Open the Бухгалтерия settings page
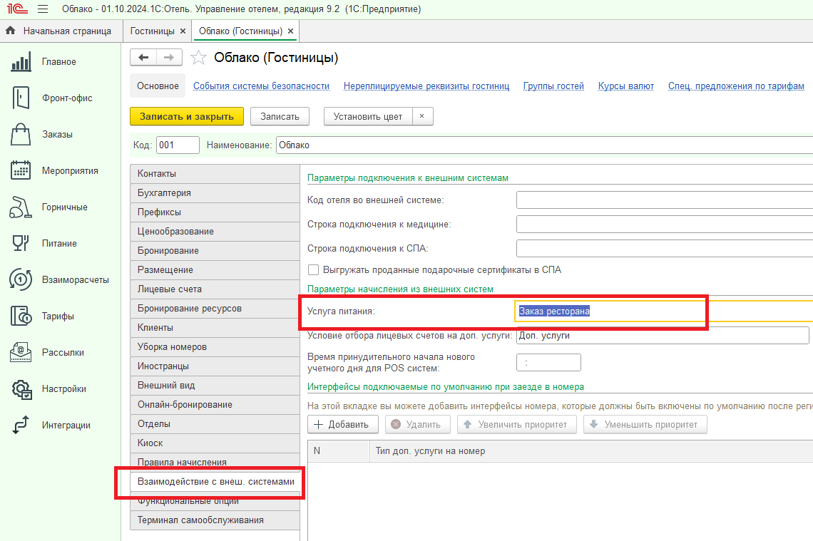 point(215,192)
